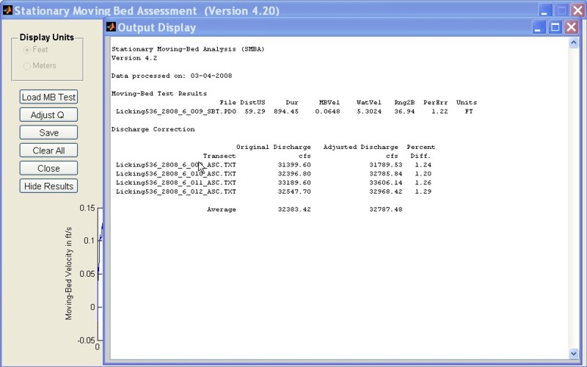Click the original discharge value 31399.60
Viewport: 587px width, 367px height.
click(x=294, y=164)
